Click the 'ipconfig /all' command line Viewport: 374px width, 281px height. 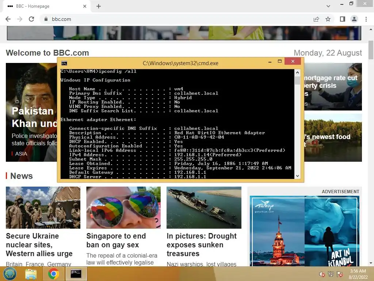tap(117, 71)
